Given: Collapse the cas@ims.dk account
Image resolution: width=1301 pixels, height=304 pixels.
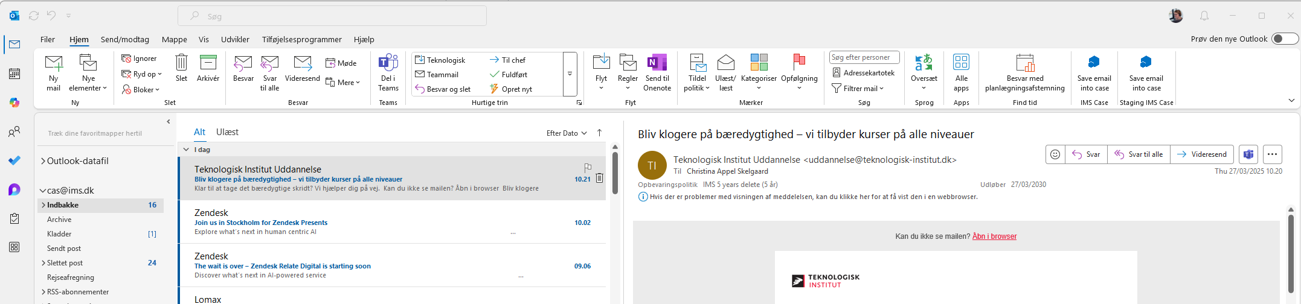Looking at the screenshot, I should (43, 191).
